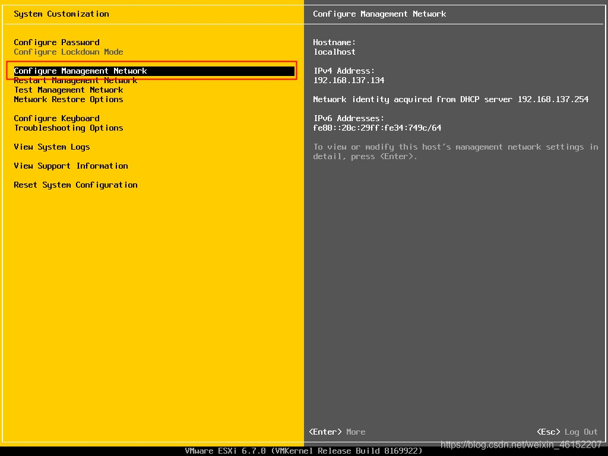Viewport: 608px width, 456px height.
Task: Click the localhost hostname text
Action: point(334,52)
